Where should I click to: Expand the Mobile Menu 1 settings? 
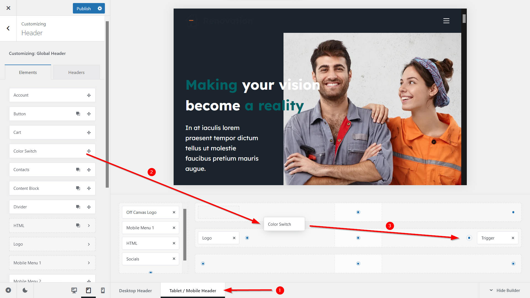pyautogui.click(x=89, y=263)
